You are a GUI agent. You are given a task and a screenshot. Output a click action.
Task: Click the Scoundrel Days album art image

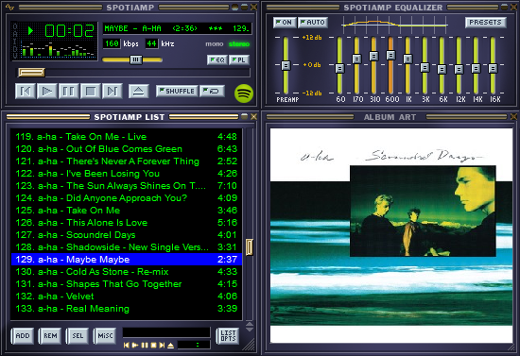click(x=391, y=235)
